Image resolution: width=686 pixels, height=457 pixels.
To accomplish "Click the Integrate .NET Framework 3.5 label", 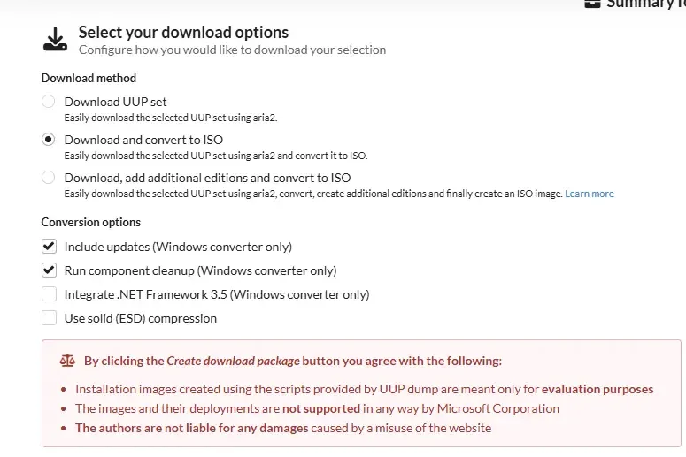I will tap(217, 295).
